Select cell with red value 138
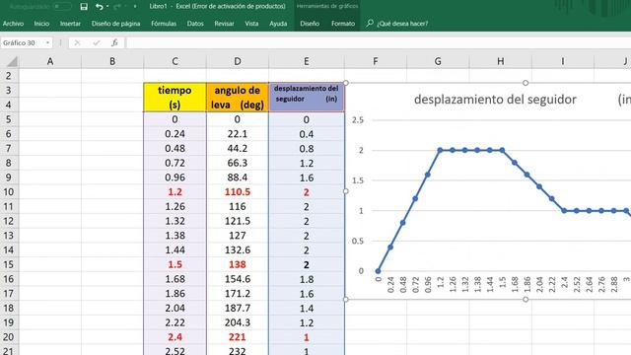631x355 pixels. pyautogui.click(x=238, y=264)
